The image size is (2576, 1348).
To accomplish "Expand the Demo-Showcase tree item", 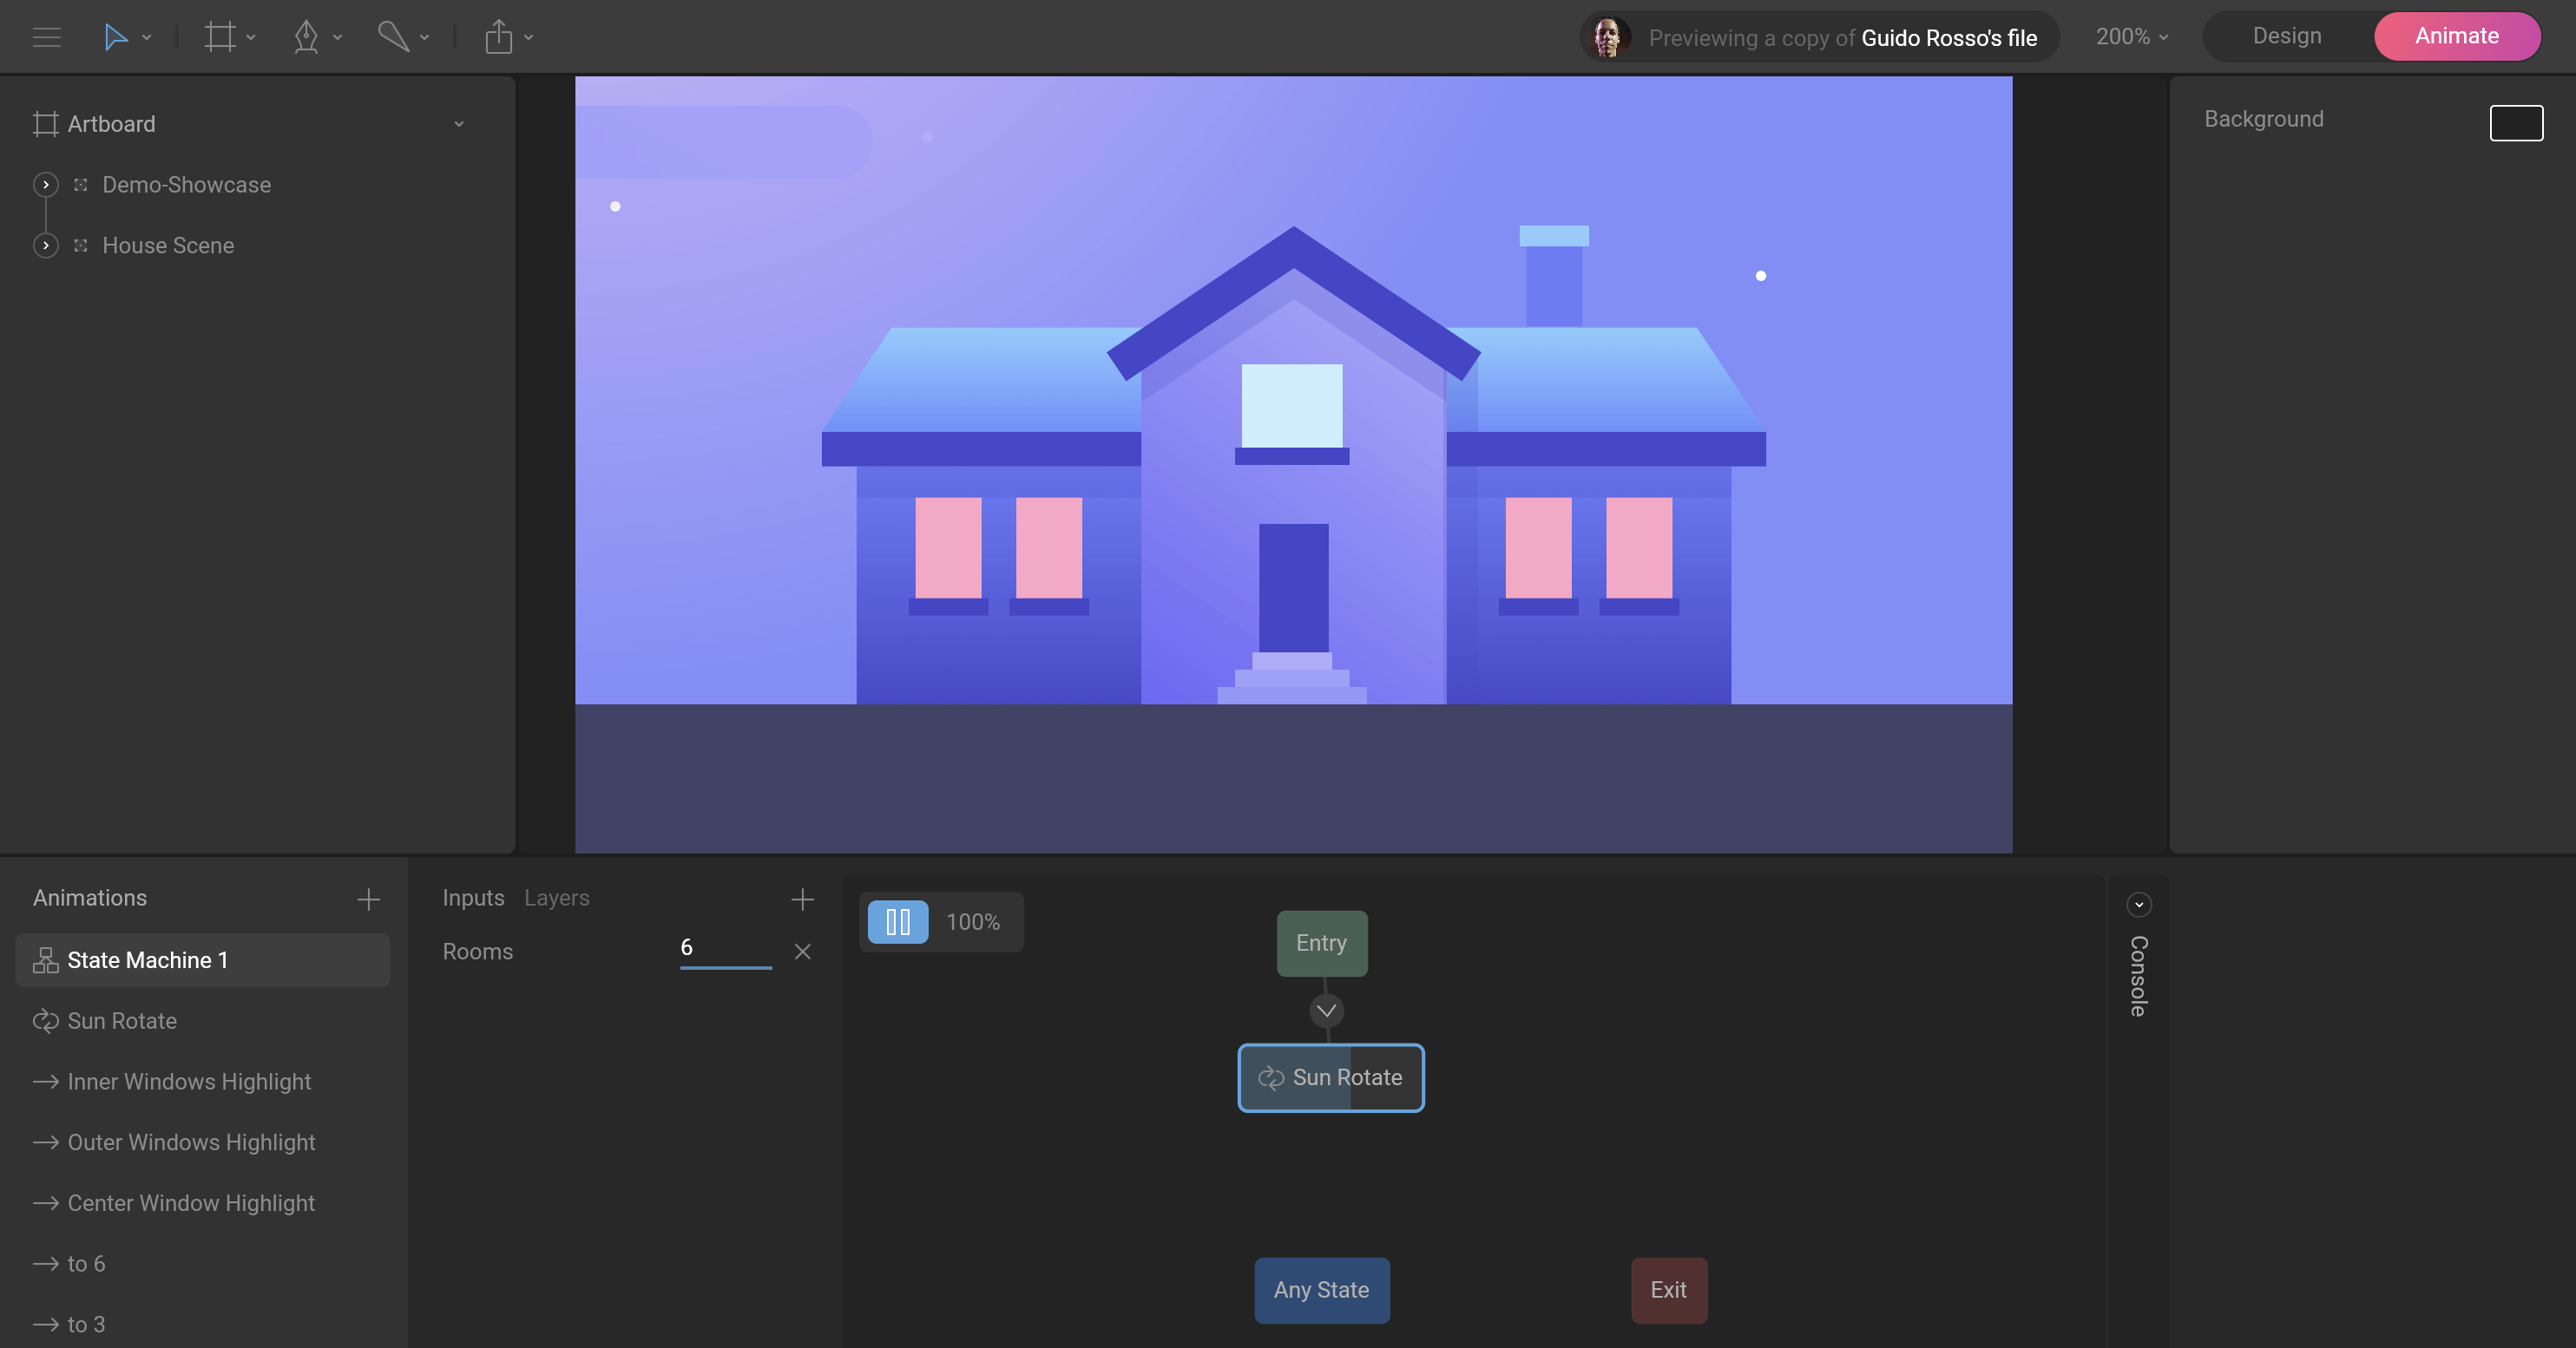I will coord(46,185).
